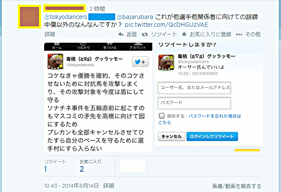Click the retweet arrows icon
Image resolution: width=281 pixels, height=192 pixels.
(x=145, y=35)
